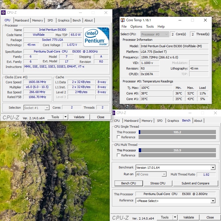221x221 pixels.
Task: Click the Name field Intel Pentium E6300
Action: (53, 30)
